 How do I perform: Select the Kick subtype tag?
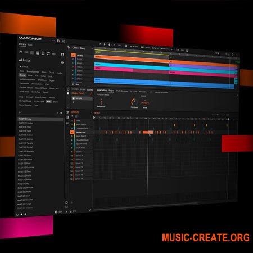point(48,101)
